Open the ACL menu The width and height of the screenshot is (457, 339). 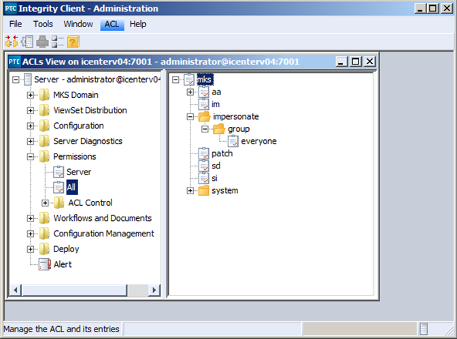(x=112, y=24)
